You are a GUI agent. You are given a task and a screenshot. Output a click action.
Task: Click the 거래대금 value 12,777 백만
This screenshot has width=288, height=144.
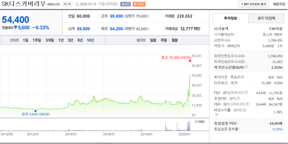(190, 29)
